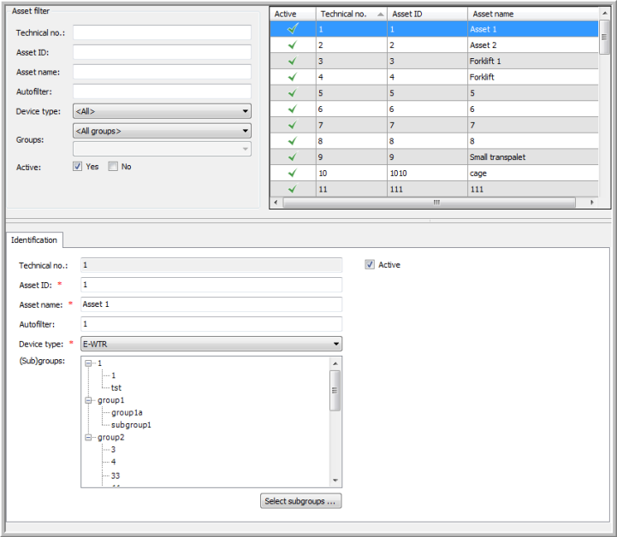Click the green checkmark for Asset 2 row
Screen dimensions: 617x537
[292, 45]
